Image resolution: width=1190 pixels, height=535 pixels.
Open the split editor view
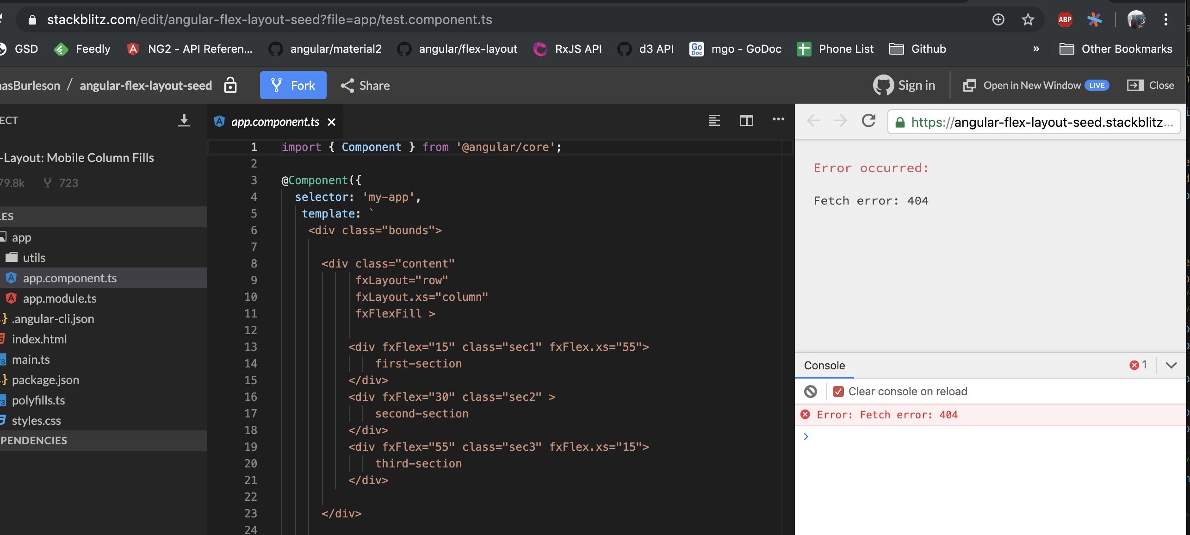(747, 121)
